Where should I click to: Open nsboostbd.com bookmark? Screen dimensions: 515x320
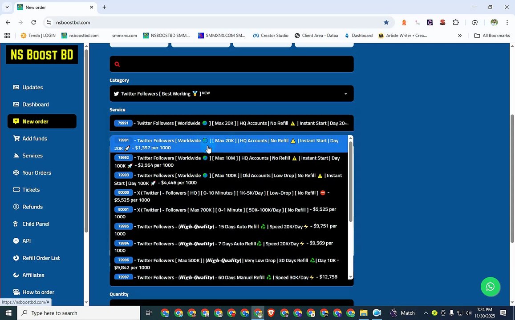click(80, 36)
